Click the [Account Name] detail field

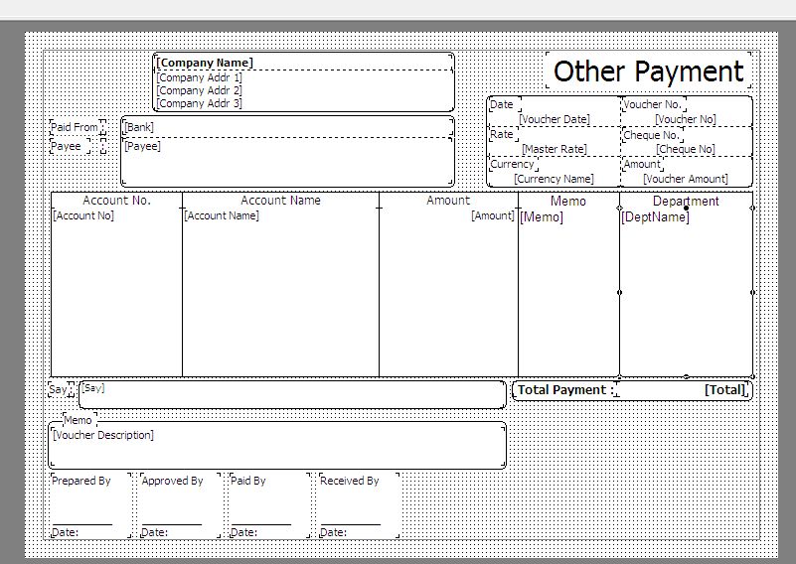222,215
